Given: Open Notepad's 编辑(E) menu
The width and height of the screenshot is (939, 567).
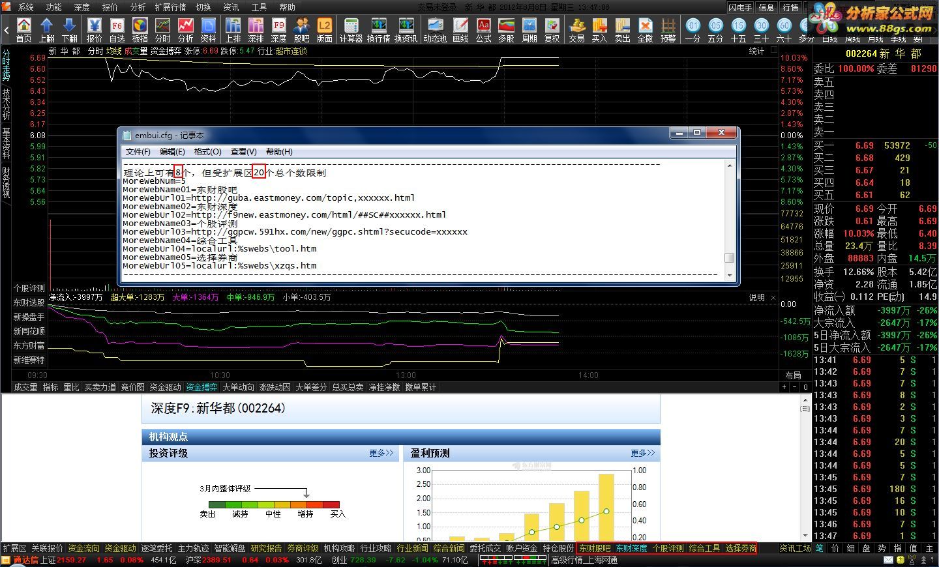Looking at the screenshot, I should (x=172, y=152).
